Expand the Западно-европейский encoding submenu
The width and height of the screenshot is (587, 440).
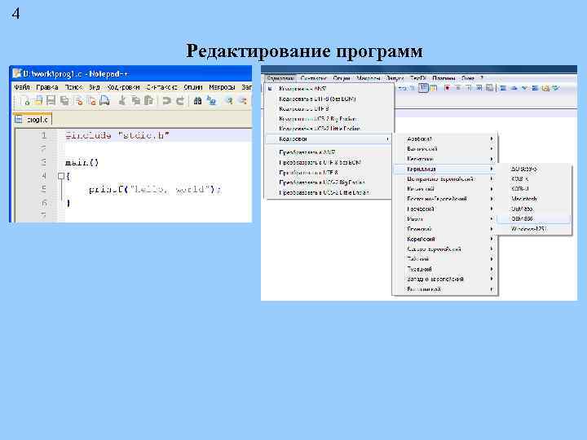(445, 279)
